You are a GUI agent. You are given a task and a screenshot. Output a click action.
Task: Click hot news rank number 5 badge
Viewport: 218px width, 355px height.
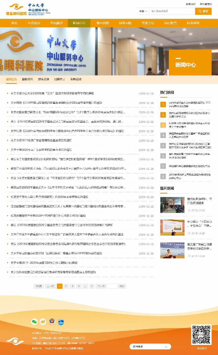coord(163,146)
